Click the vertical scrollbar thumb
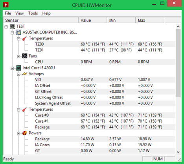184x164 pixels. pos(178,63)
